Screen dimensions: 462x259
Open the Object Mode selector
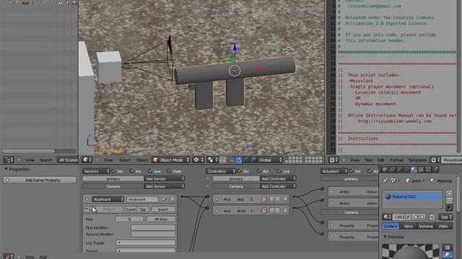[171, 160]
